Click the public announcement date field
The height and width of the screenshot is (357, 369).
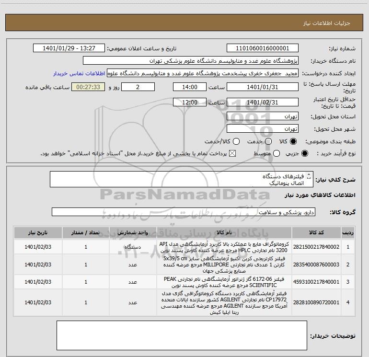tap(69, 48)
